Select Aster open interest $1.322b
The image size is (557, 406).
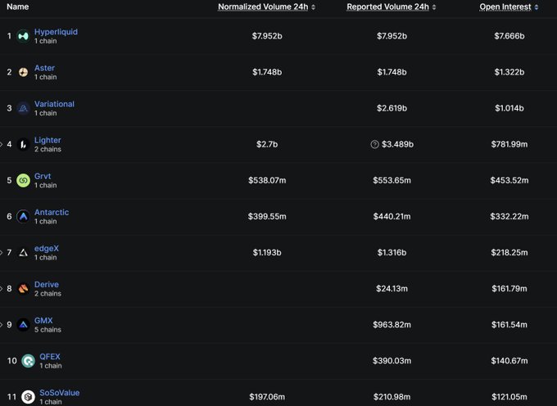509,72
